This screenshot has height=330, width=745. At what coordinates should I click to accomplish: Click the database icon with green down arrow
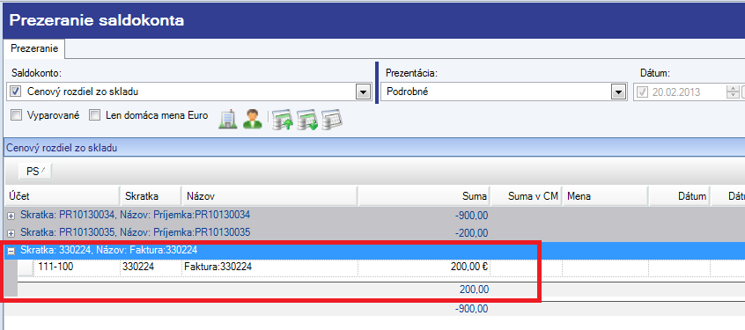point(307,120)
